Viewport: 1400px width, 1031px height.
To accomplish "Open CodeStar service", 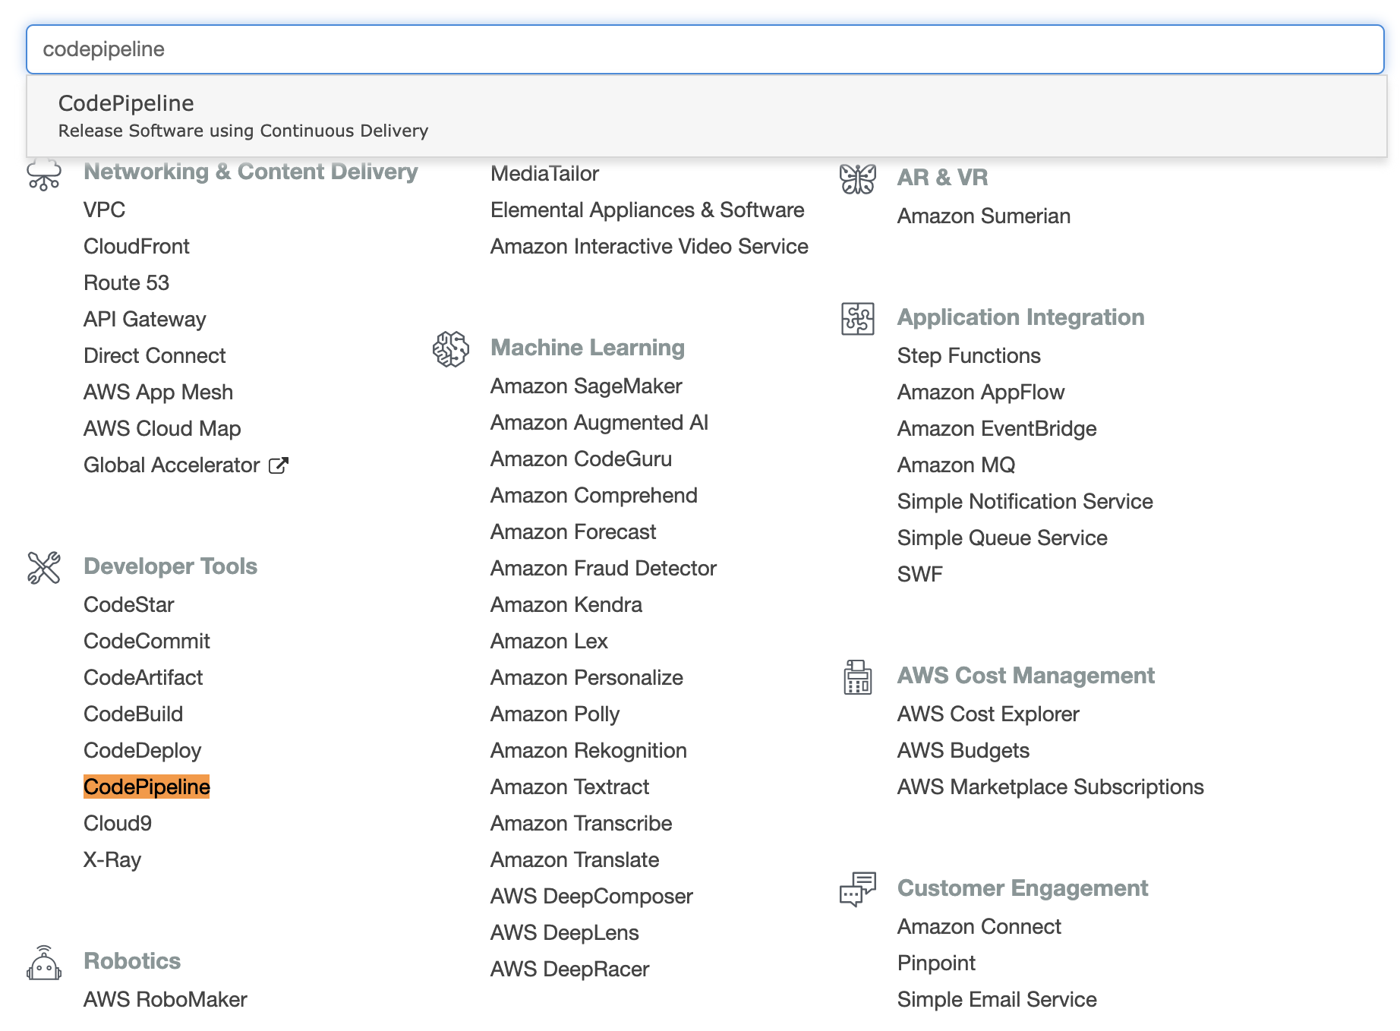I will 129,604.
